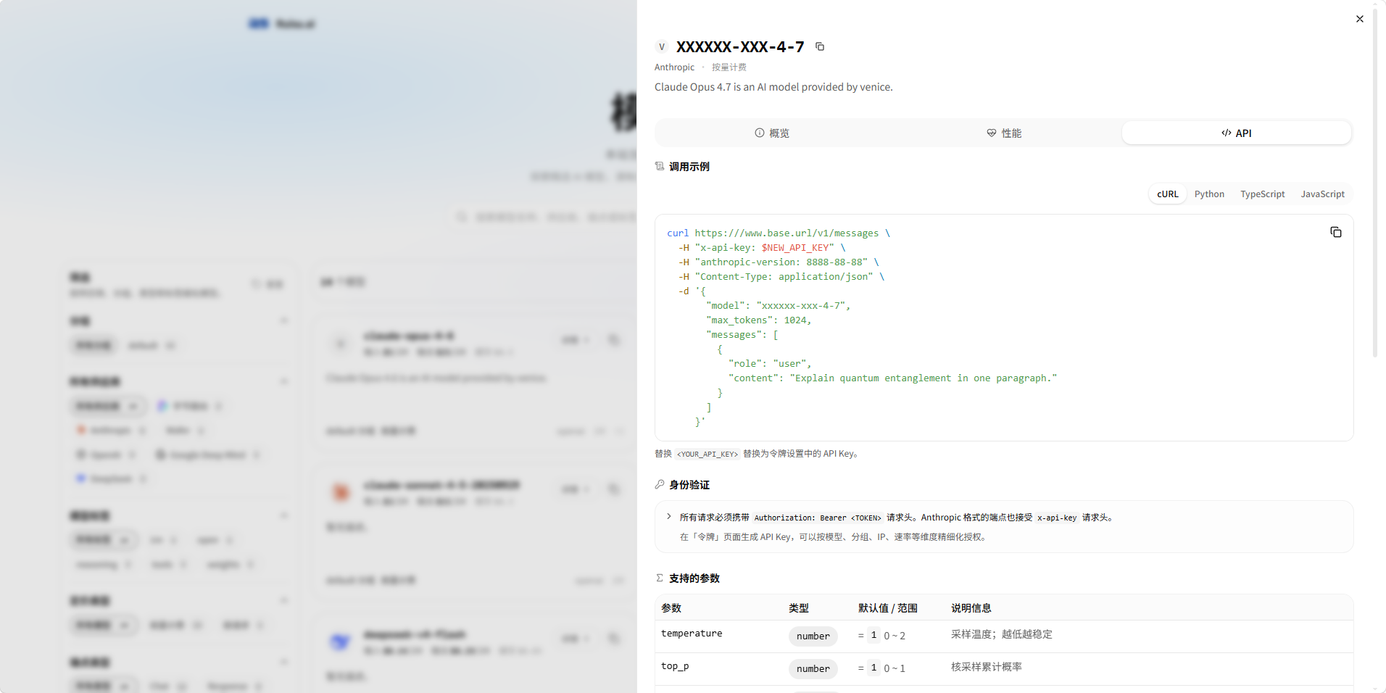Click the "0 ~ 2" temperature range
Viewport: 1386px width, 693px height.
point(895,636)
